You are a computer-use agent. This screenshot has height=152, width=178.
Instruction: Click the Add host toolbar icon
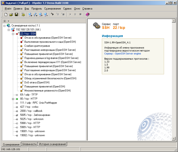[x=30, y=14]
